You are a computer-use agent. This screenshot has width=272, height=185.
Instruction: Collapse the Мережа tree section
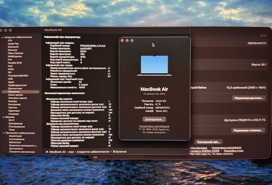pyautogui.click(x=4, y=117)
